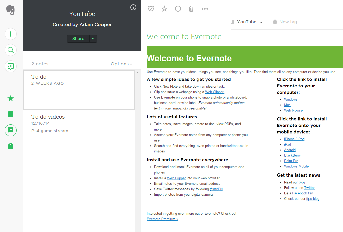Open more actions ellipsis menu
This screenshot has width=343, height=232.
(205, 9)
